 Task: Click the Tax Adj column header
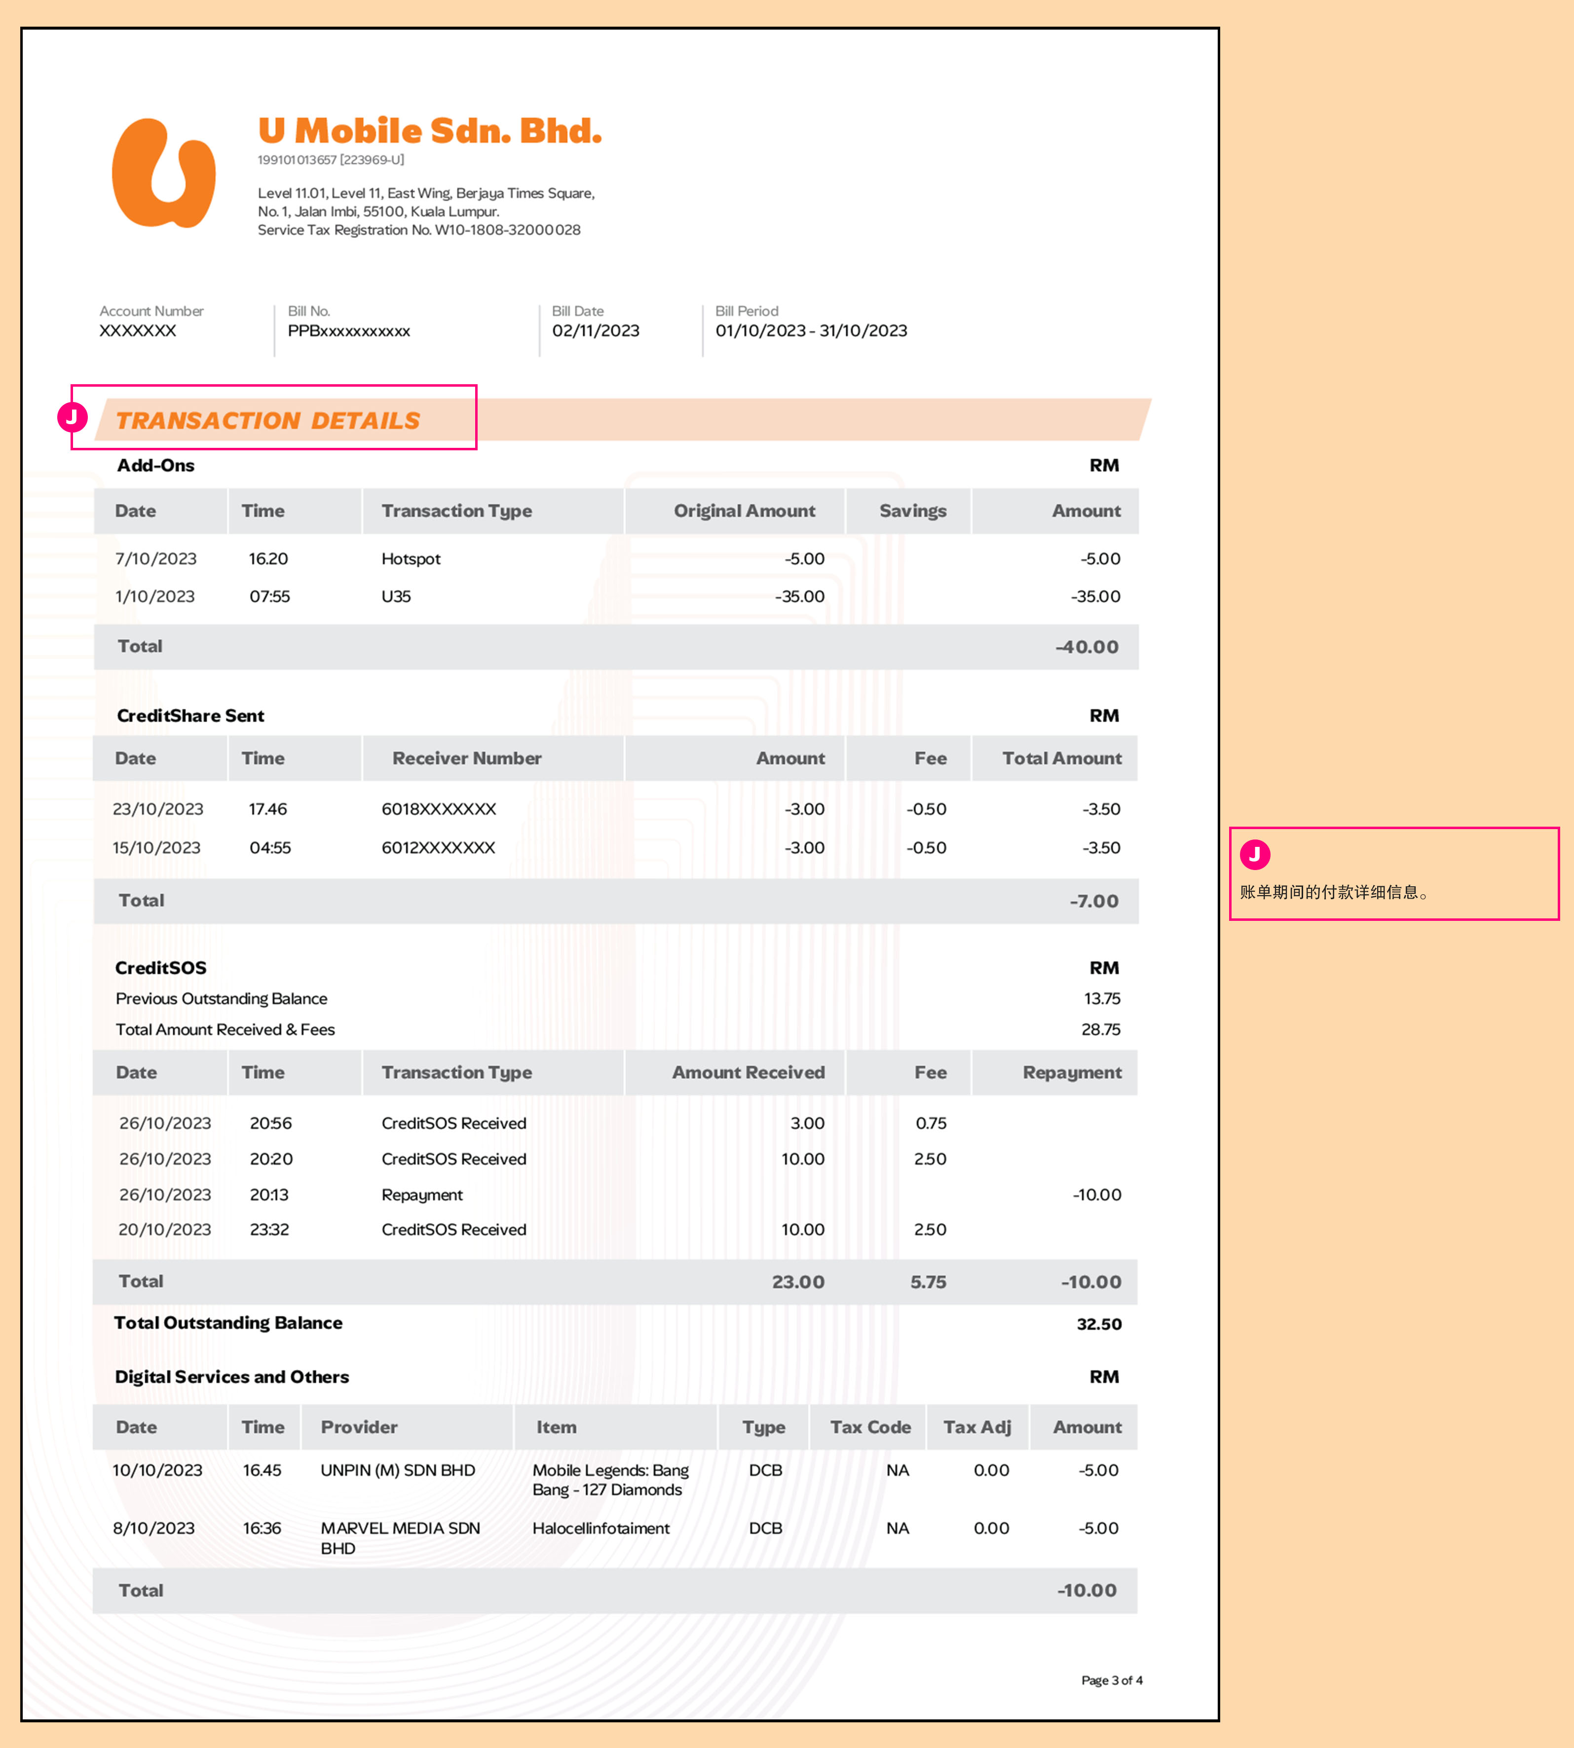click(x=977, y=1427)
